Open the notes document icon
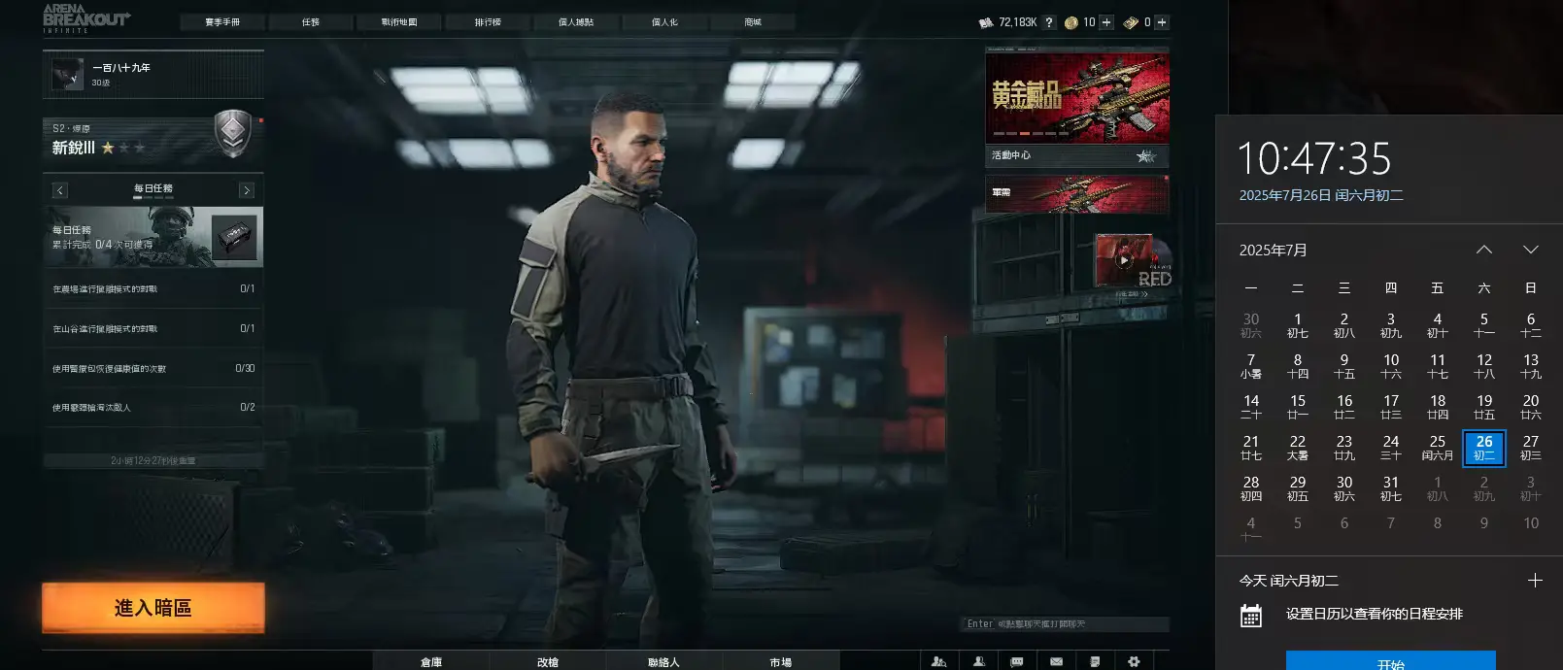1563x670 pixels. pos(1095,661)
